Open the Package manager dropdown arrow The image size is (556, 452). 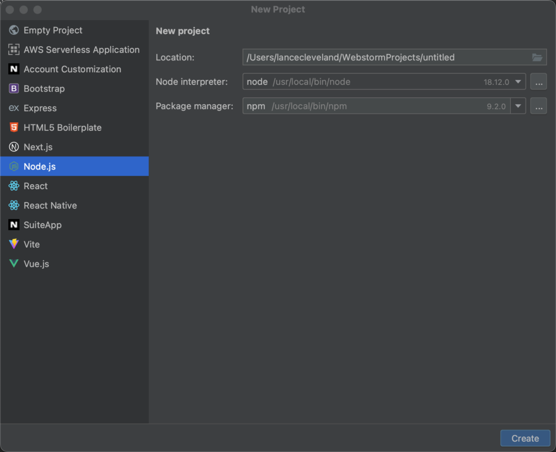tap(519, 106)
